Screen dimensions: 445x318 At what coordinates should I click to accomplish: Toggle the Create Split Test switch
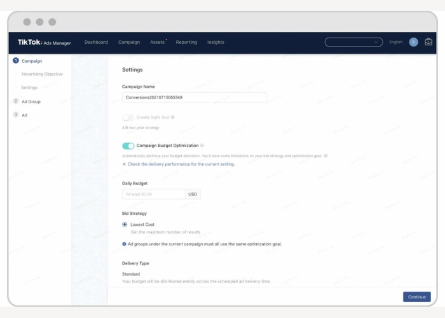point(128,118)
